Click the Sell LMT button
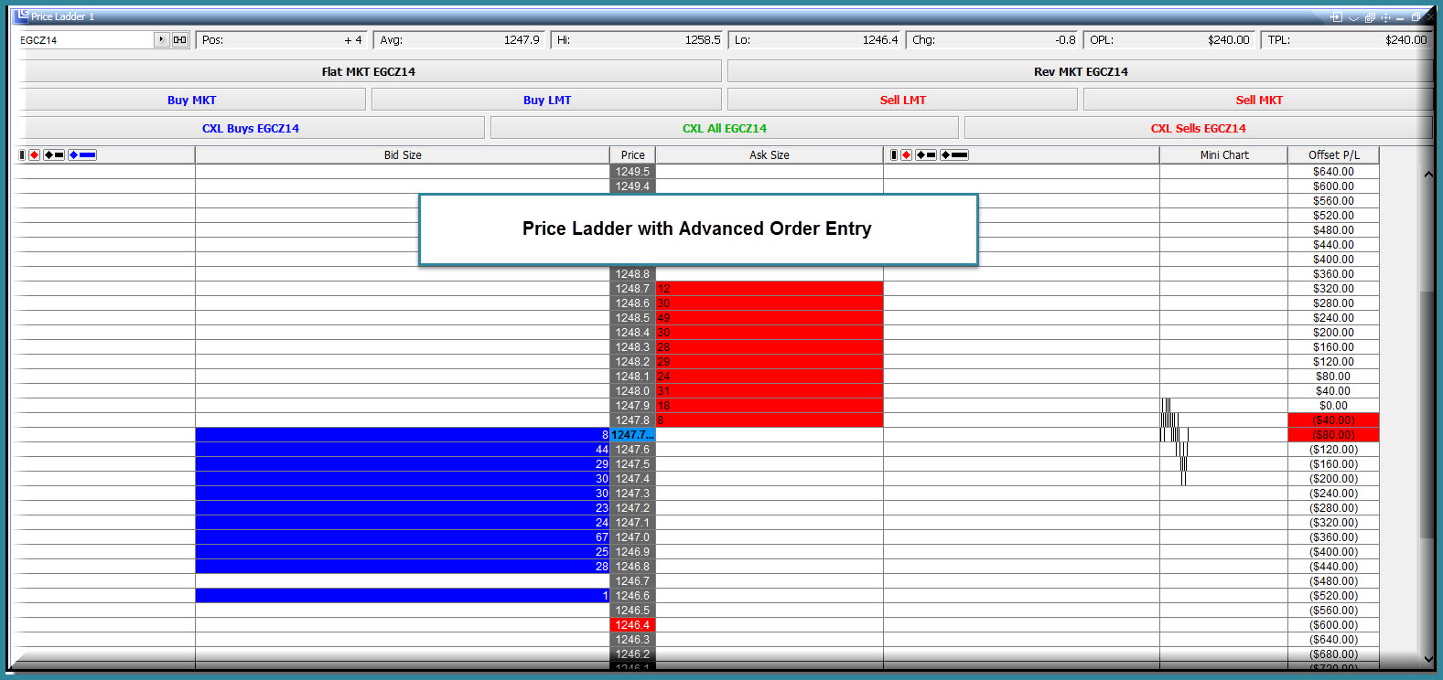1443x680 pixels. pos(902,100)
